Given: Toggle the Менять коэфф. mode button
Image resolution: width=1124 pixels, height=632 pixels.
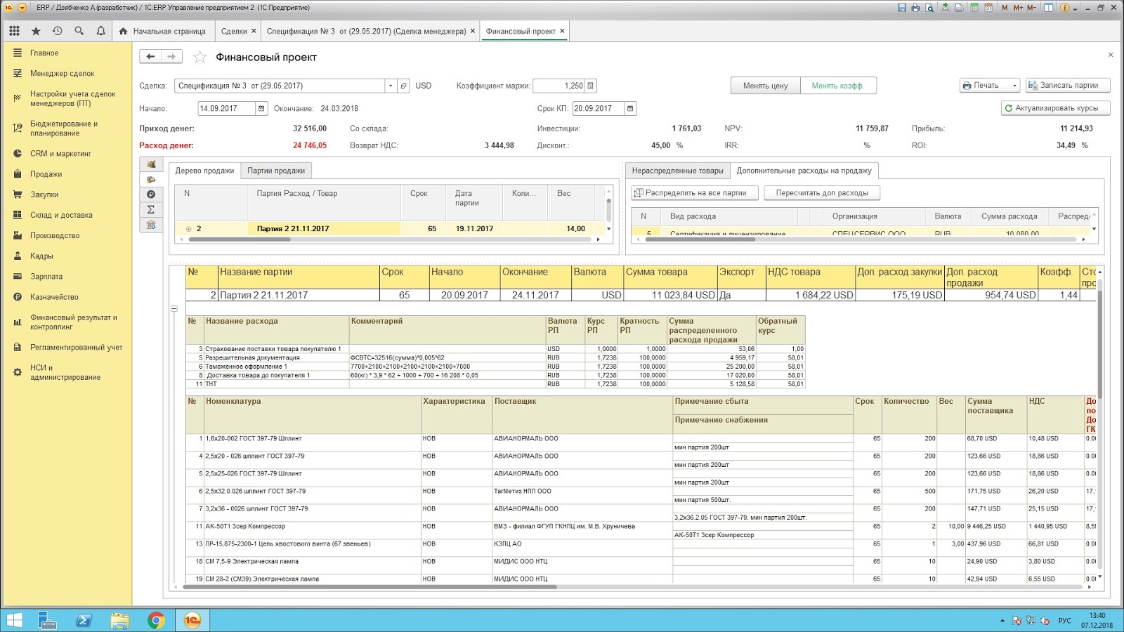Looking at the screenshot, I should point(837,86).
